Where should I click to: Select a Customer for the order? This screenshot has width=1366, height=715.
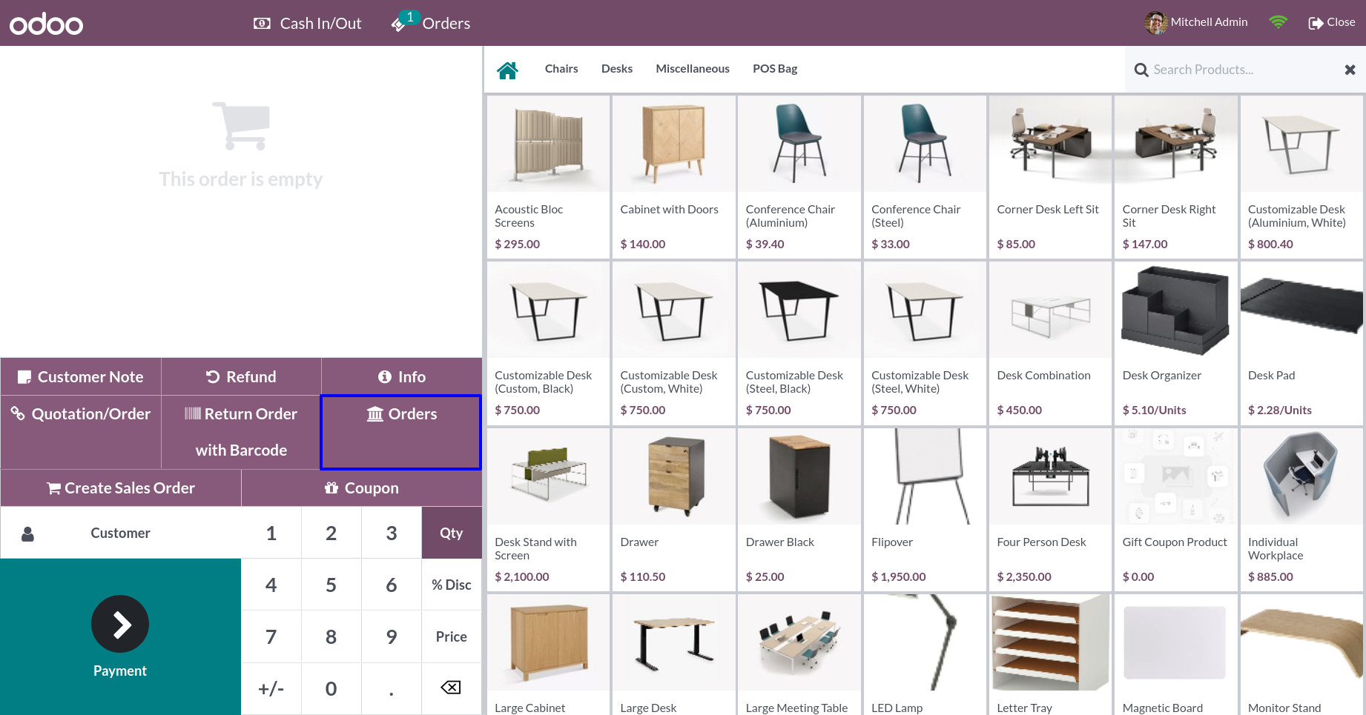(x=120, y=533)
